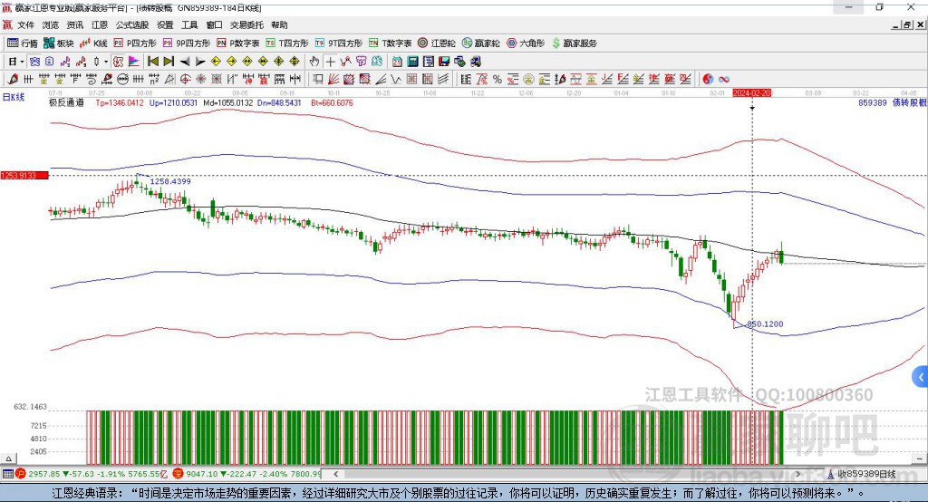Click the infinity symbol icon
This screenshot has height=502, width=928.
coord(724,79)
